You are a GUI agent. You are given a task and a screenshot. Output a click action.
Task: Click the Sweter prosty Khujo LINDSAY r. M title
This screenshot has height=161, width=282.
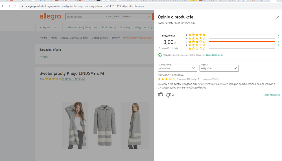pyautogui.click(x=72, y=73)
